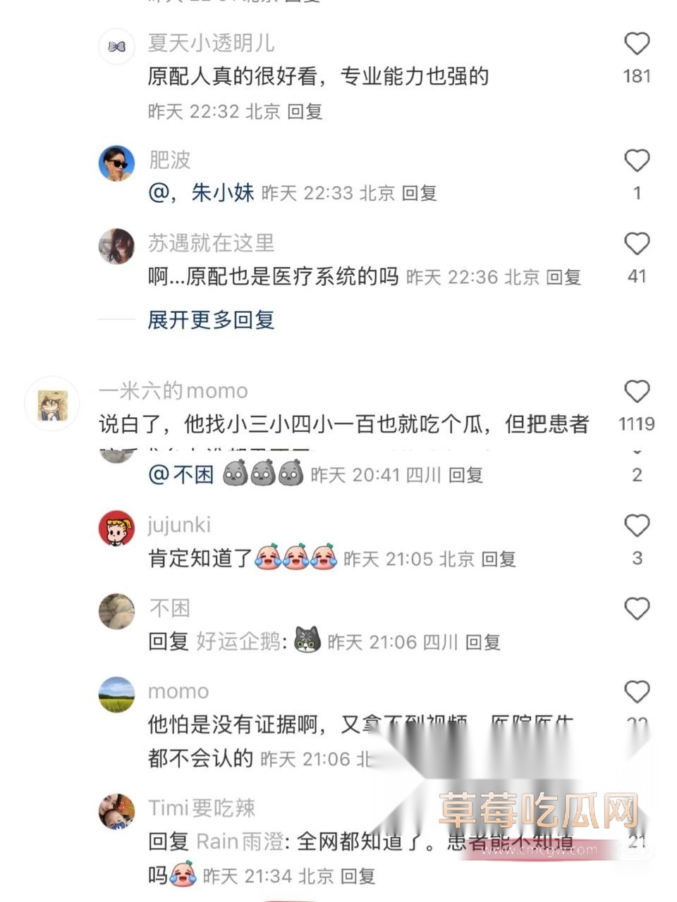Viewport: 677px width, 902px height.
Task: Open 肥波's sunglasses avatar
Action: click(x=116, y=163)
